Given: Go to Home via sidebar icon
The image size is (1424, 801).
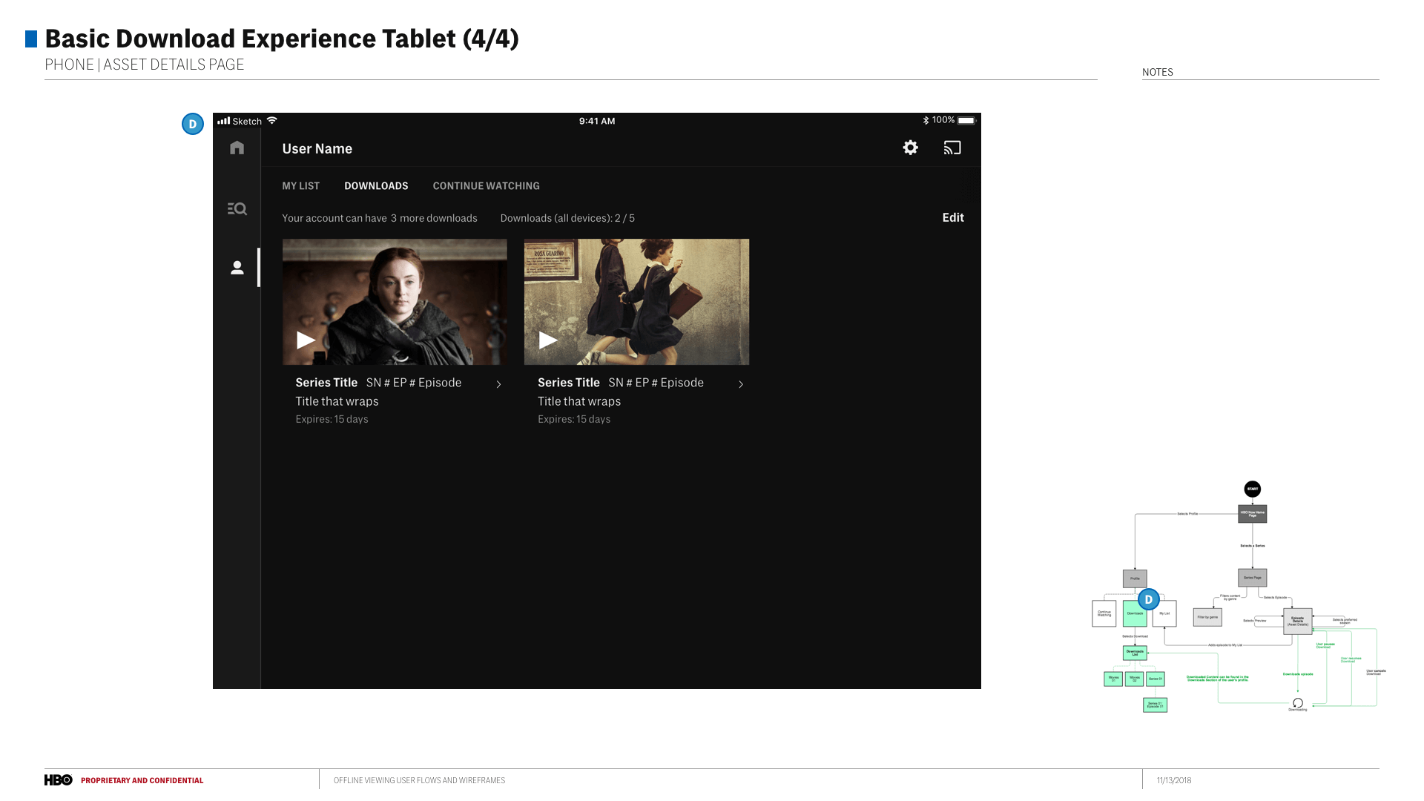Looking at the screenshot, I should coord(237,148).
